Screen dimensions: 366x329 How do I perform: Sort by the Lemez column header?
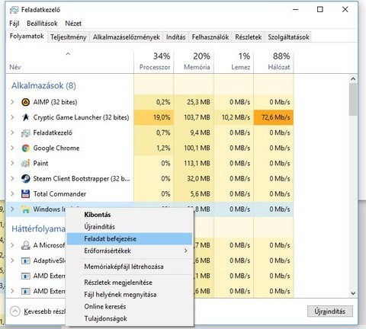coord(234,62)
